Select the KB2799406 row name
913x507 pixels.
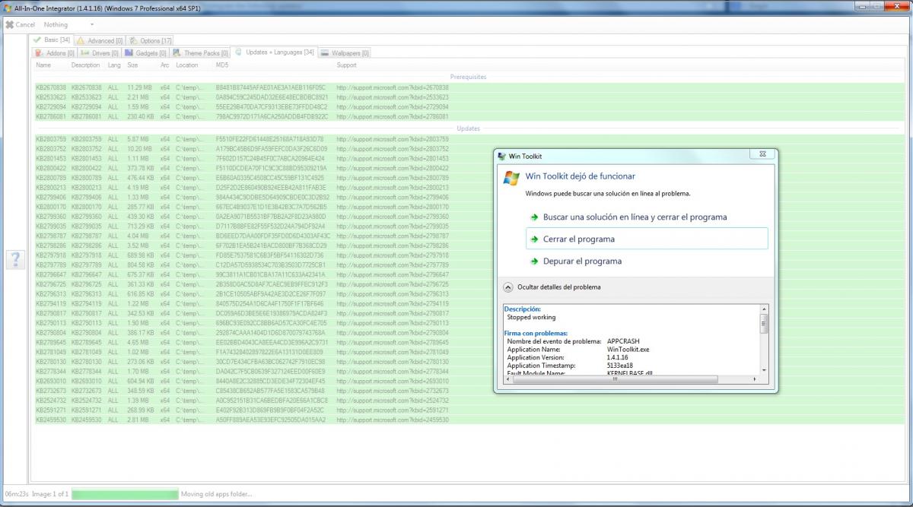(51, 197)
